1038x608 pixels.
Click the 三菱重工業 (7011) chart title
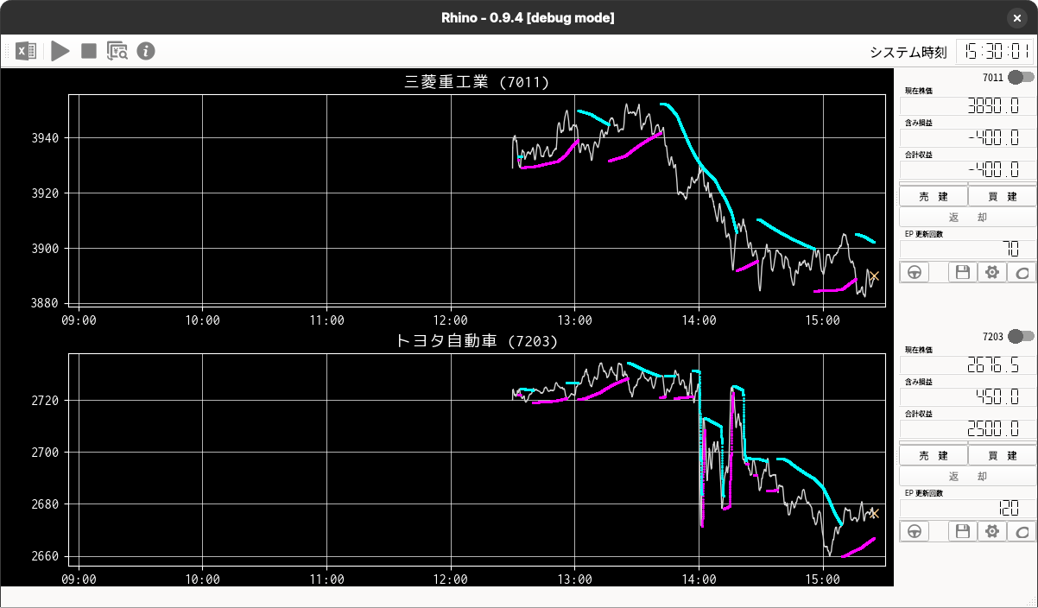tap(477, 82)
